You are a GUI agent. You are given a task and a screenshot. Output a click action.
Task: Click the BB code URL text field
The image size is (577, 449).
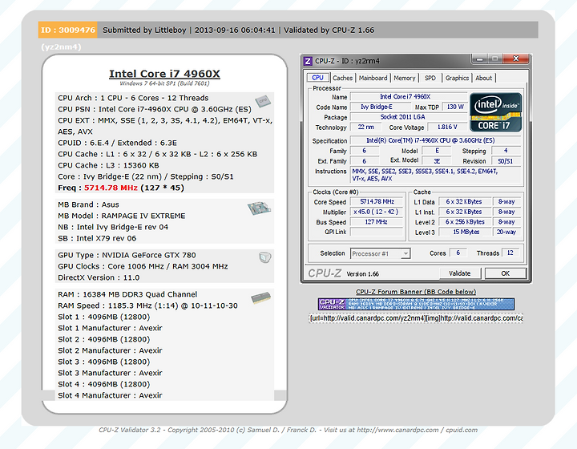pos(416,318)
